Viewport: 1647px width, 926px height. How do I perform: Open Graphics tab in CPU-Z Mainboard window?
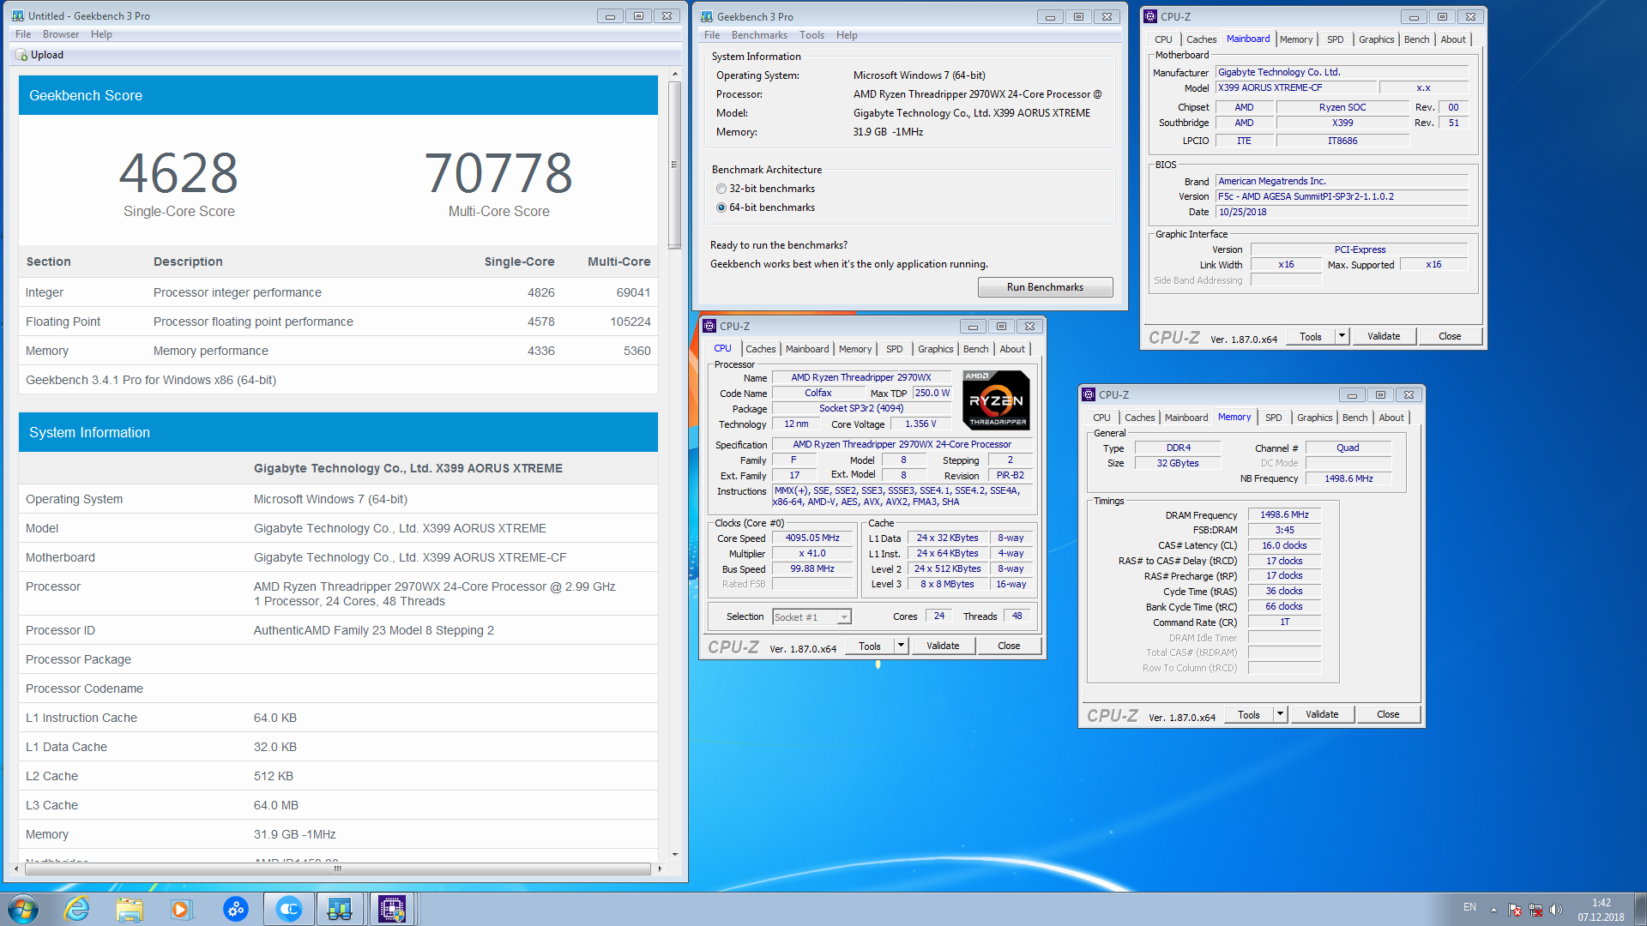(x=1376, y=39)
